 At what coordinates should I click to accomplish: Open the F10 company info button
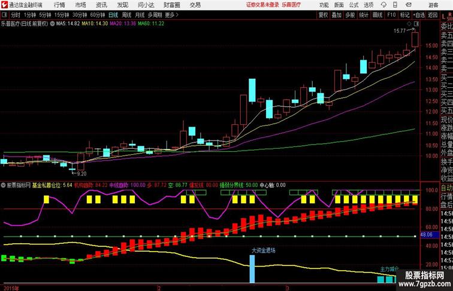[x=391, y=15]
